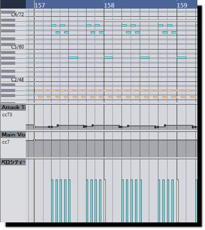
Task: Click measure 157 on the timeline ruler
Action: (40, 6)
